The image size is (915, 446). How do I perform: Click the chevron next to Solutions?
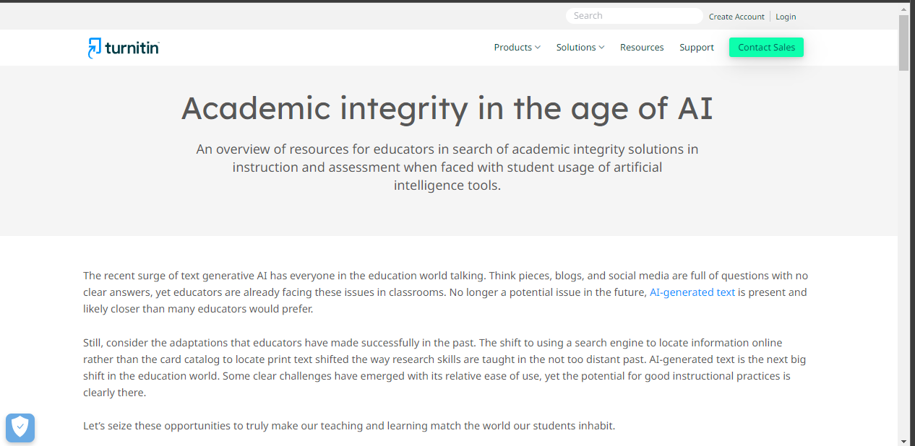click(x=601, y=48)
